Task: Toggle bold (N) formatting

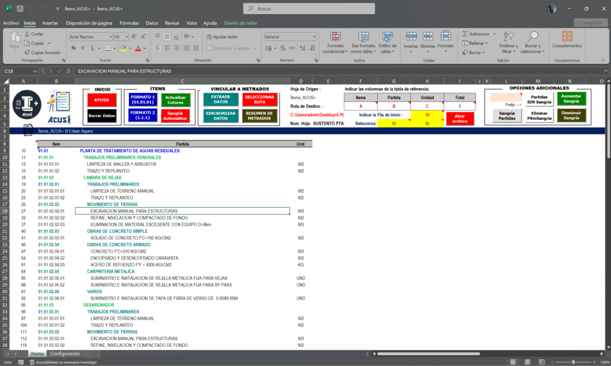Action: [x=73, y=48]
